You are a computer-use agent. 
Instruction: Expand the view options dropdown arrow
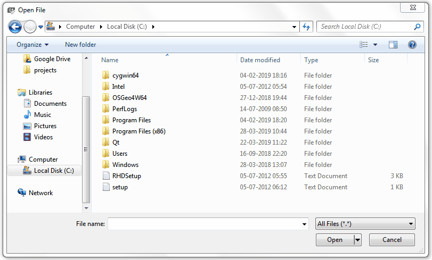pos(375,45)
